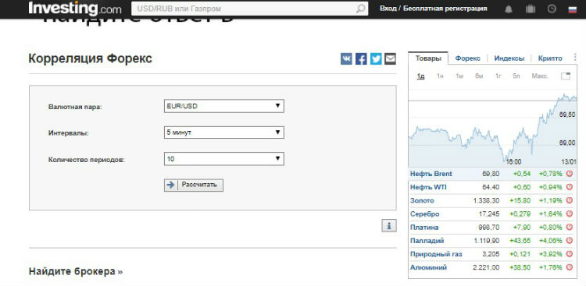Click alert clock icon beside Нефть Brent

tap(570, 174)
